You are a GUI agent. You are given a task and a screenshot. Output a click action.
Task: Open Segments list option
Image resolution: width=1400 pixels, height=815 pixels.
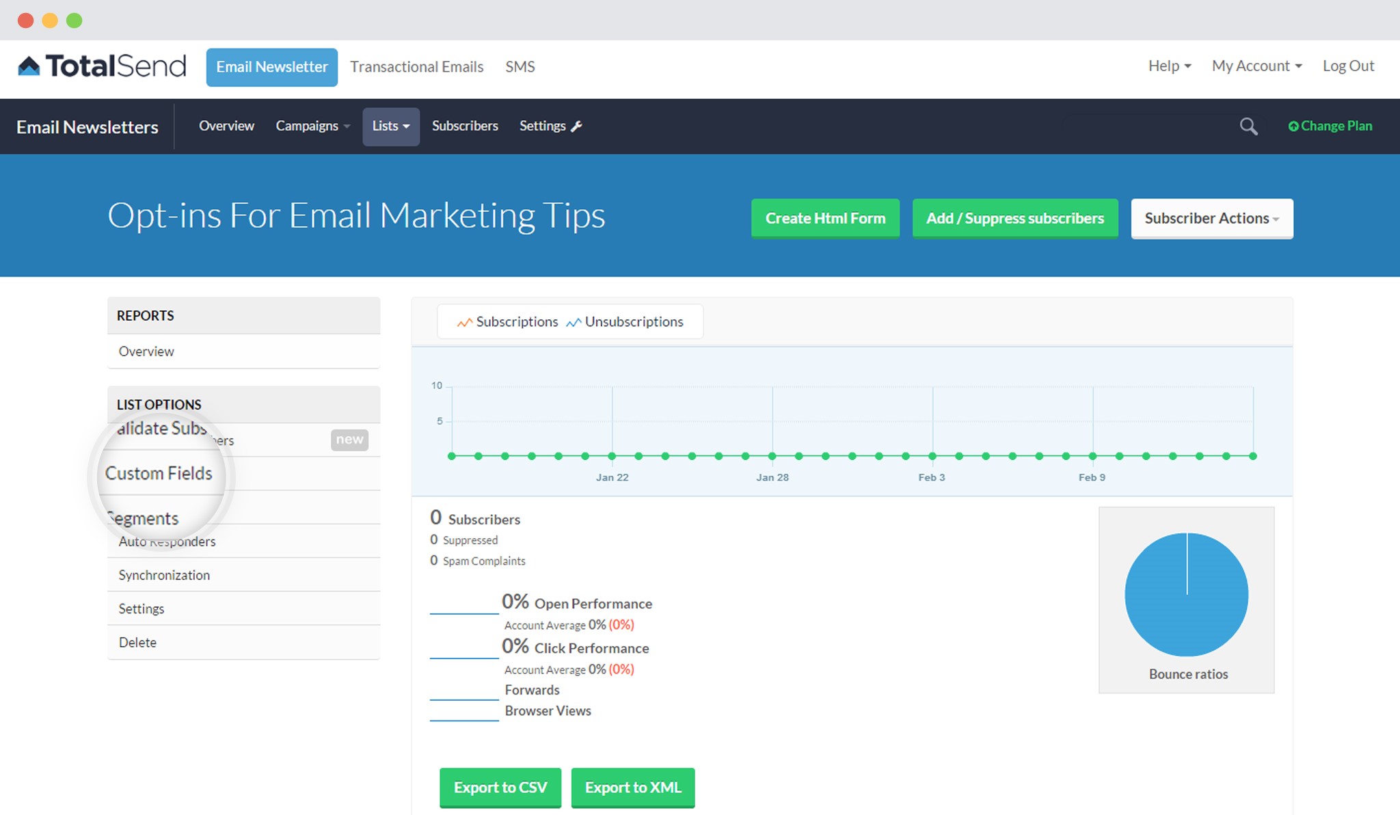[243, 508]
